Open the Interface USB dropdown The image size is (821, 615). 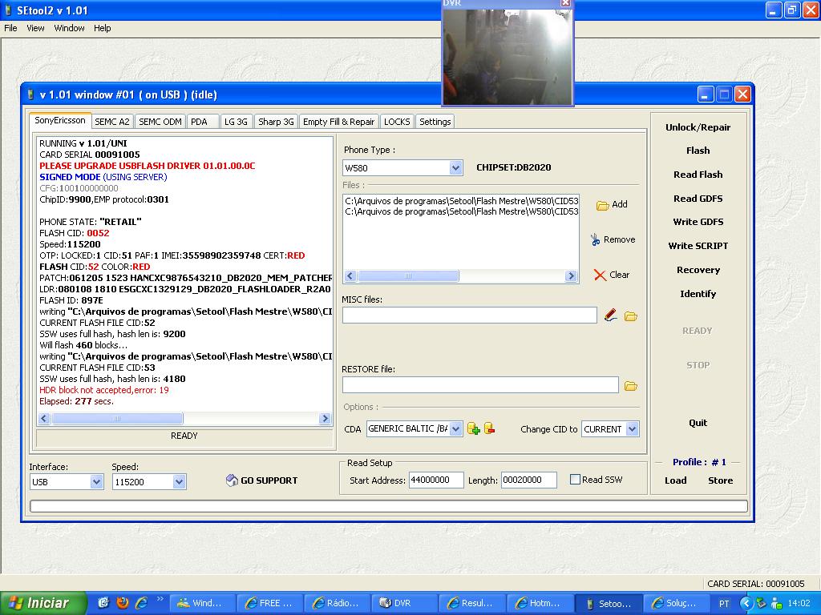pos(96,481)
